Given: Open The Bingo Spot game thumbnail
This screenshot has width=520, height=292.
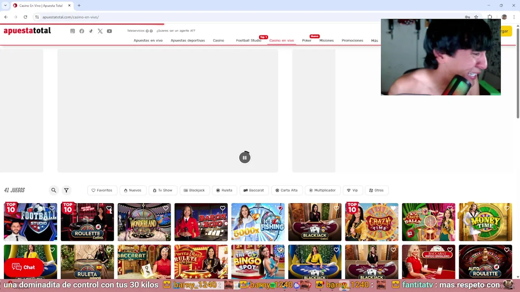Looking at the screenshot, I should [258, 262].
